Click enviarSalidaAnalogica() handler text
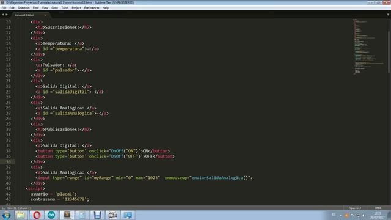391x220 pixels. pyautogui.click(x=221, y=178)
